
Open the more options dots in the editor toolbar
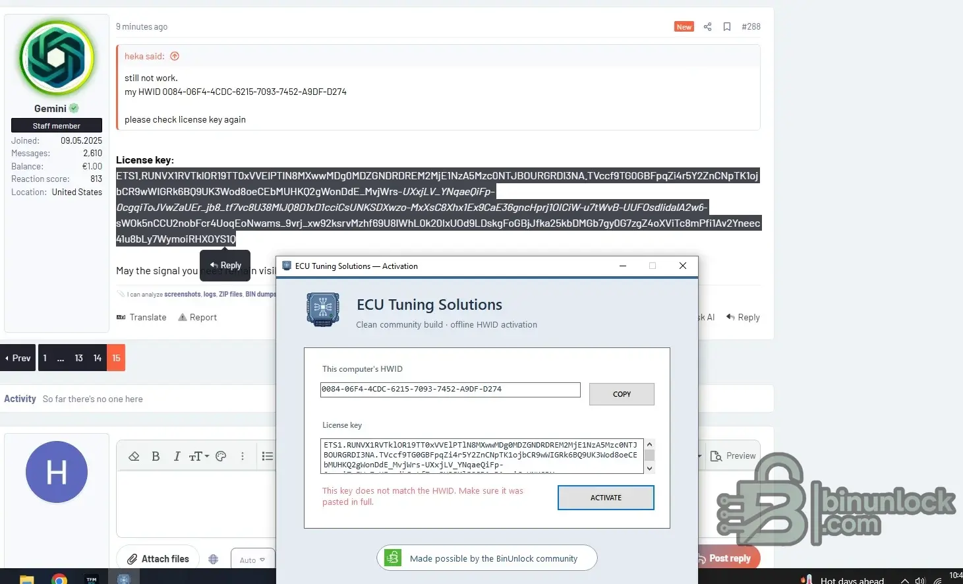point(243,456)
